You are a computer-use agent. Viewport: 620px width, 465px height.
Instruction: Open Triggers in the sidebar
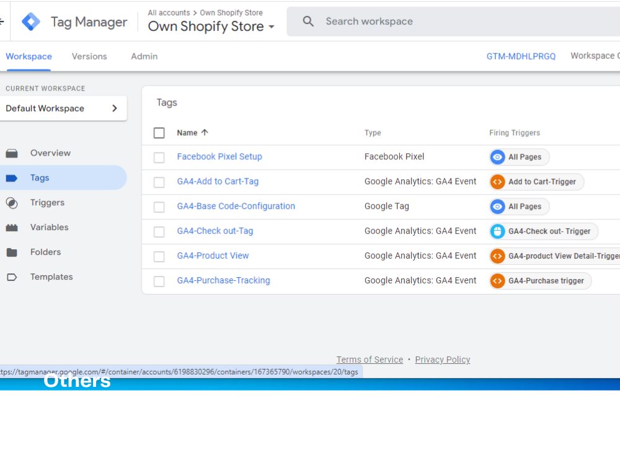click(x=47, y=203)
